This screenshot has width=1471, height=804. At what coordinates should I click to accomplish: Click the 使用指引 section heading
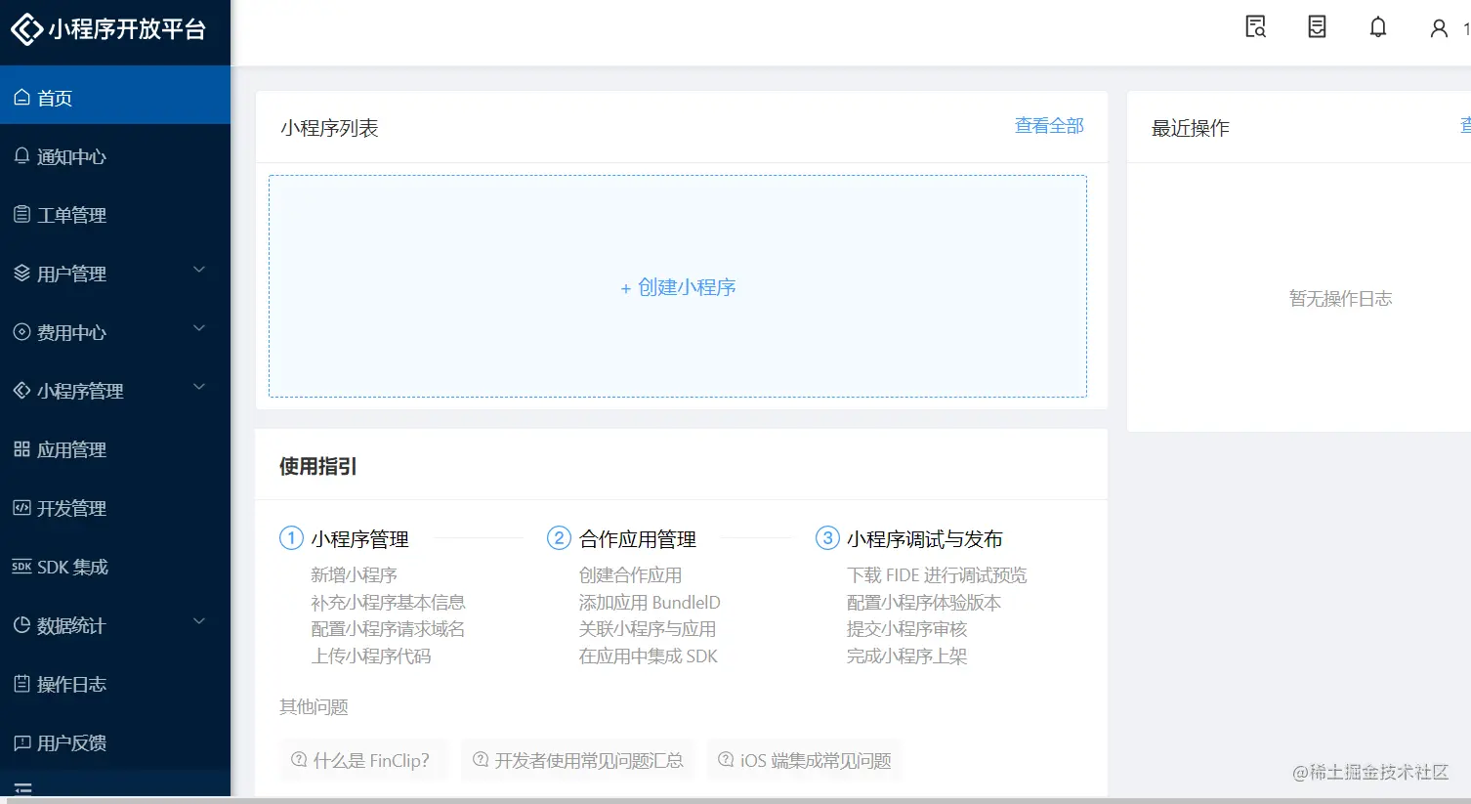[317, 467]
